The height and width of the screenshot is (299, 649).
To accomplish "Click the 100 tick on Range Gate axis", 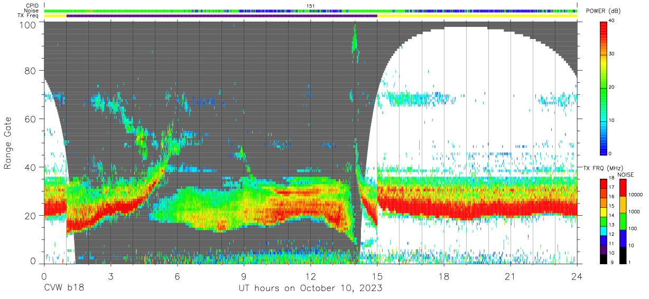I will point(29,25).
